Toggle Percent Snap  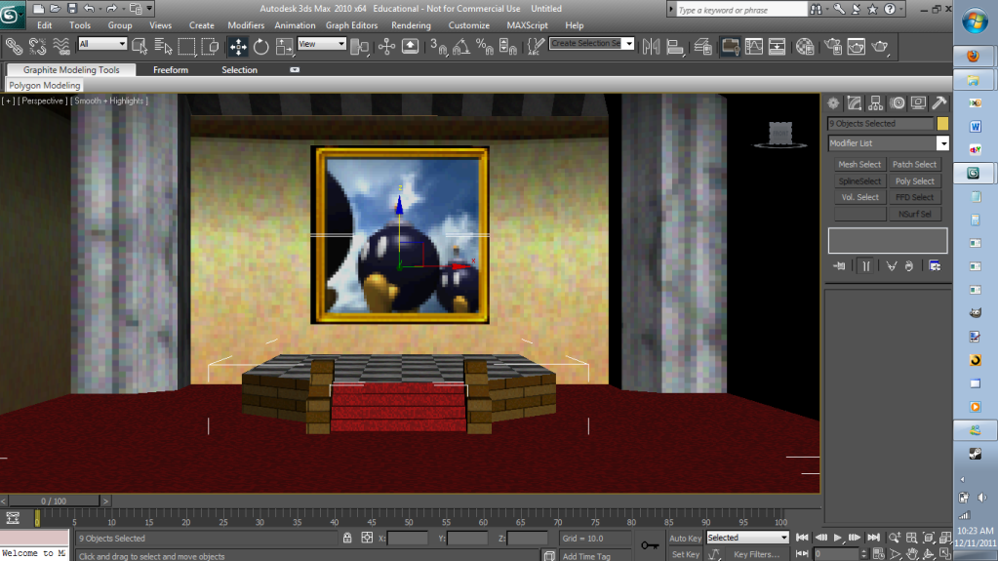485,46
